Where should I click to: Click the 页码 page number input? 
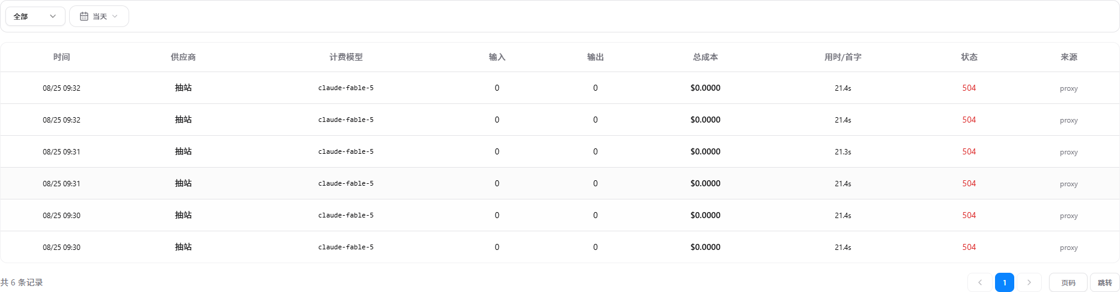tap(1068, 282)
